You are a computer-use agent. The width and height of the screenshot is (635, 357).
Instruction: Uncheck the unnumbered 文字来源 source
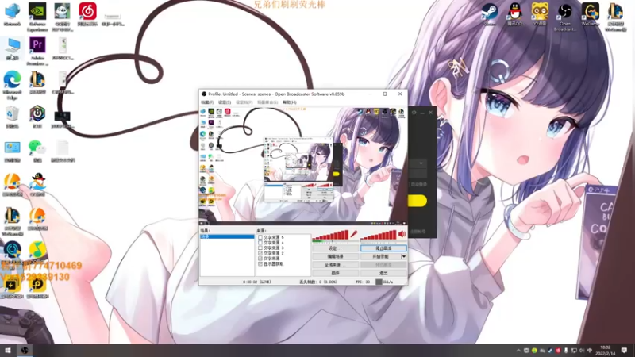pos(260,259)
